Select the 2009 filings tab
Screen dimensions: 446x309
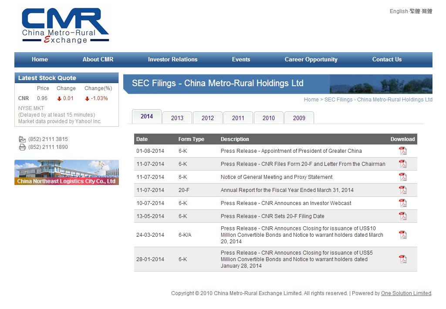(299, 118)
